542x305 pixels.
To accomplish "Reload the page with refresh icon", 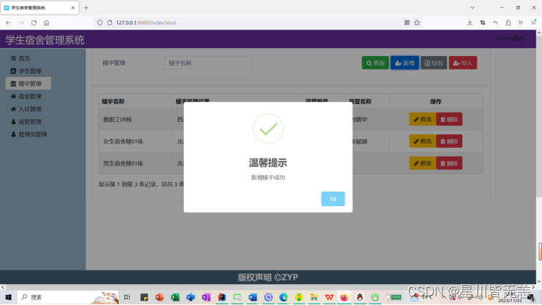I will (x=34, y=23).
